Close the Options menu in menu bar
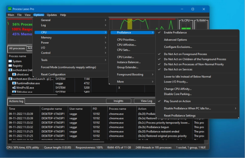 point(39,15)
